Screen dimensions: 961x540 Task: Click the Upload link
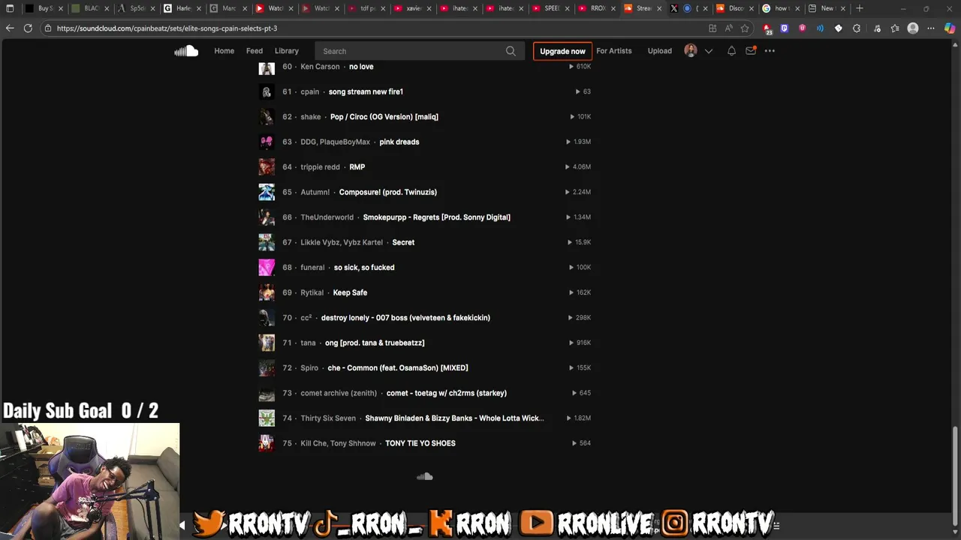coord(660,51)
